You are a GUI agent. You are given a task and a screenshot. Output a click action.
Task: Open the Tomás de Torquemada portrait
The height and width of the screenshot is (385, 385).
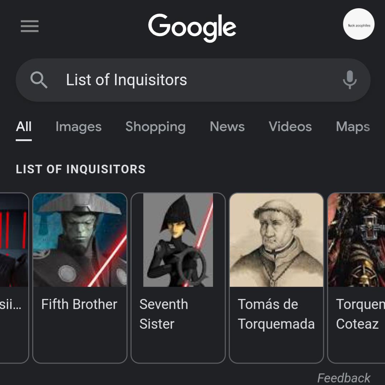click(276, 240)
